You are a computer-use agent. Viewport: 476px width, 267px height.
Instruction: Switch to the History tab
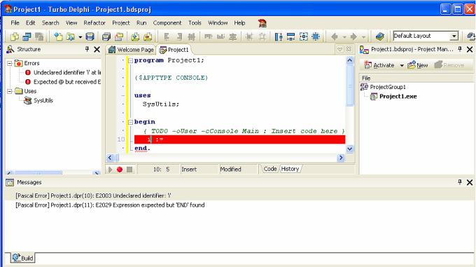(x=290, y=169)
